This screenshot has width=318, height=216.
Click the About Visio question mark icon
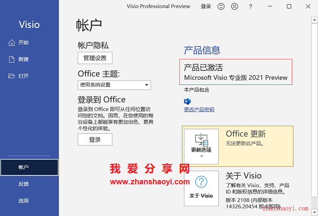coord(201,182)
